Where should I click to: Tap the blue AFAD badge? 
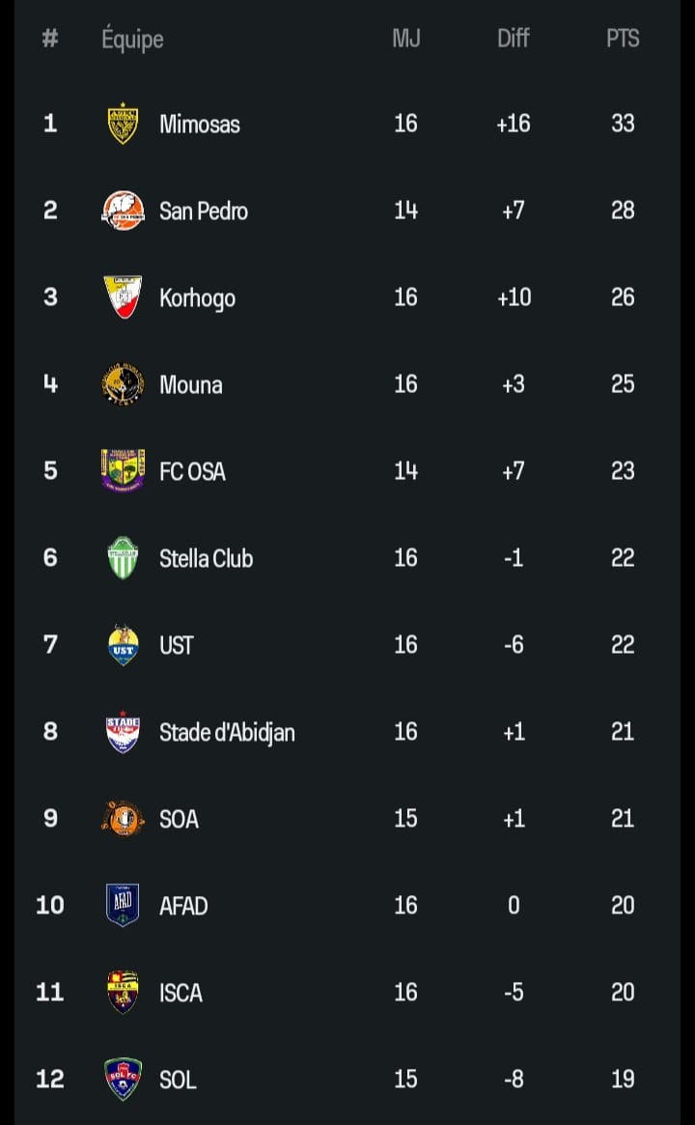123,905
